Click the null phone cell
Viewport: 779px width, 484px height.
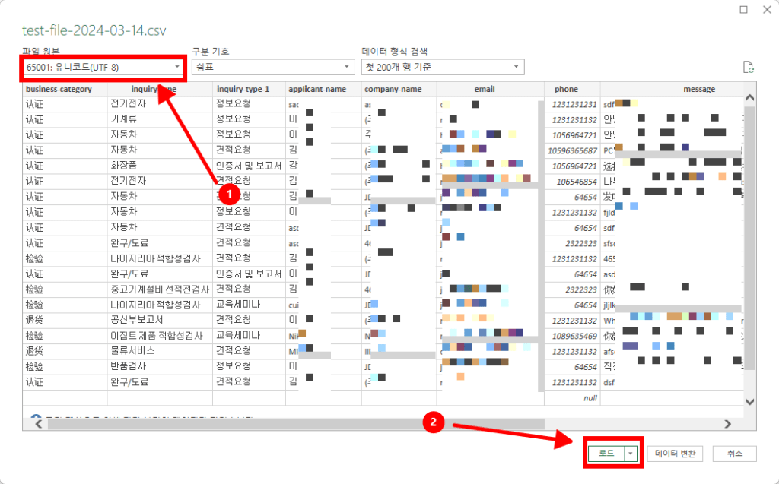[572, 397]
